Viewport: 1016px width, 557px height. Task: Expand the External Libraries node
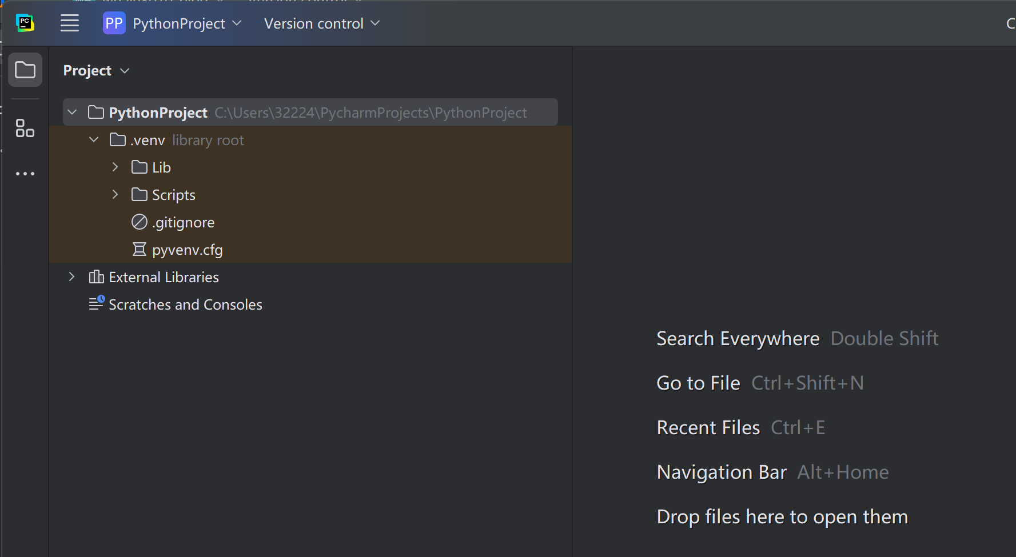pyautogui.click(x=71, y=277)
